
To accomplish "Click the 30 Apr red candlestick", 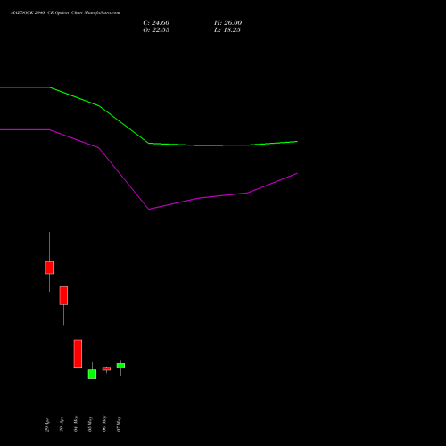I will 63,295.
